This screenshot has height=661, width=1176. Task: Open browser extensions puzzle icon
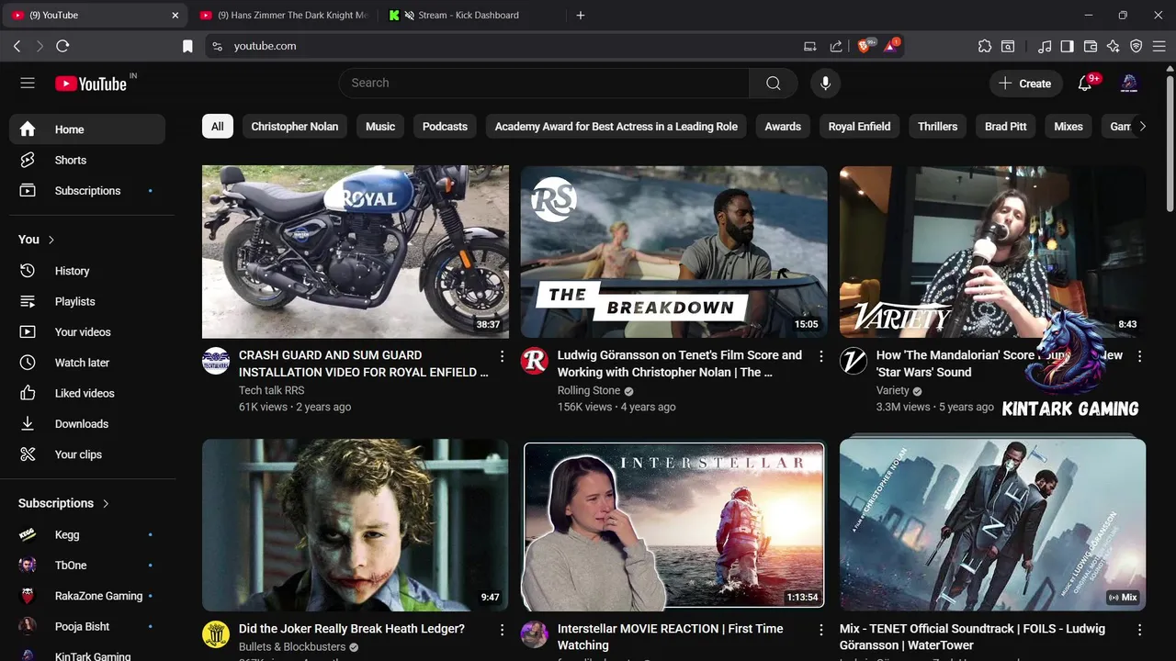(985, 46)
